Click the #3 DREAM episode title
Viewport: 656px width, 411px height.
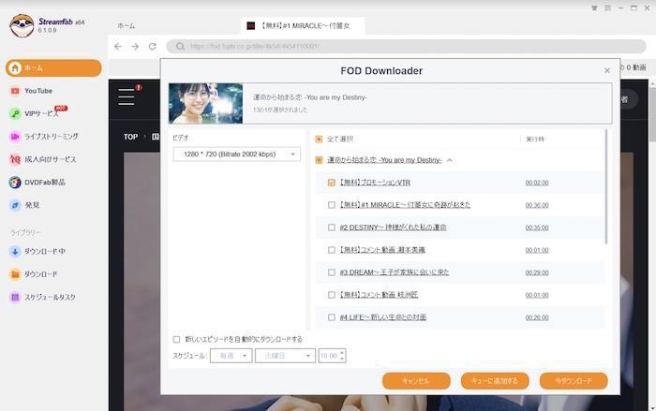tap(395, 272)
